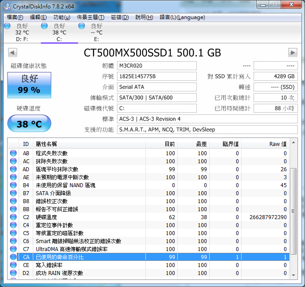The height and width of the screenshot is (287, 305).
Task: Select the 區塊平均抹除次數 attribute name
Action: [x=57, y=169]
